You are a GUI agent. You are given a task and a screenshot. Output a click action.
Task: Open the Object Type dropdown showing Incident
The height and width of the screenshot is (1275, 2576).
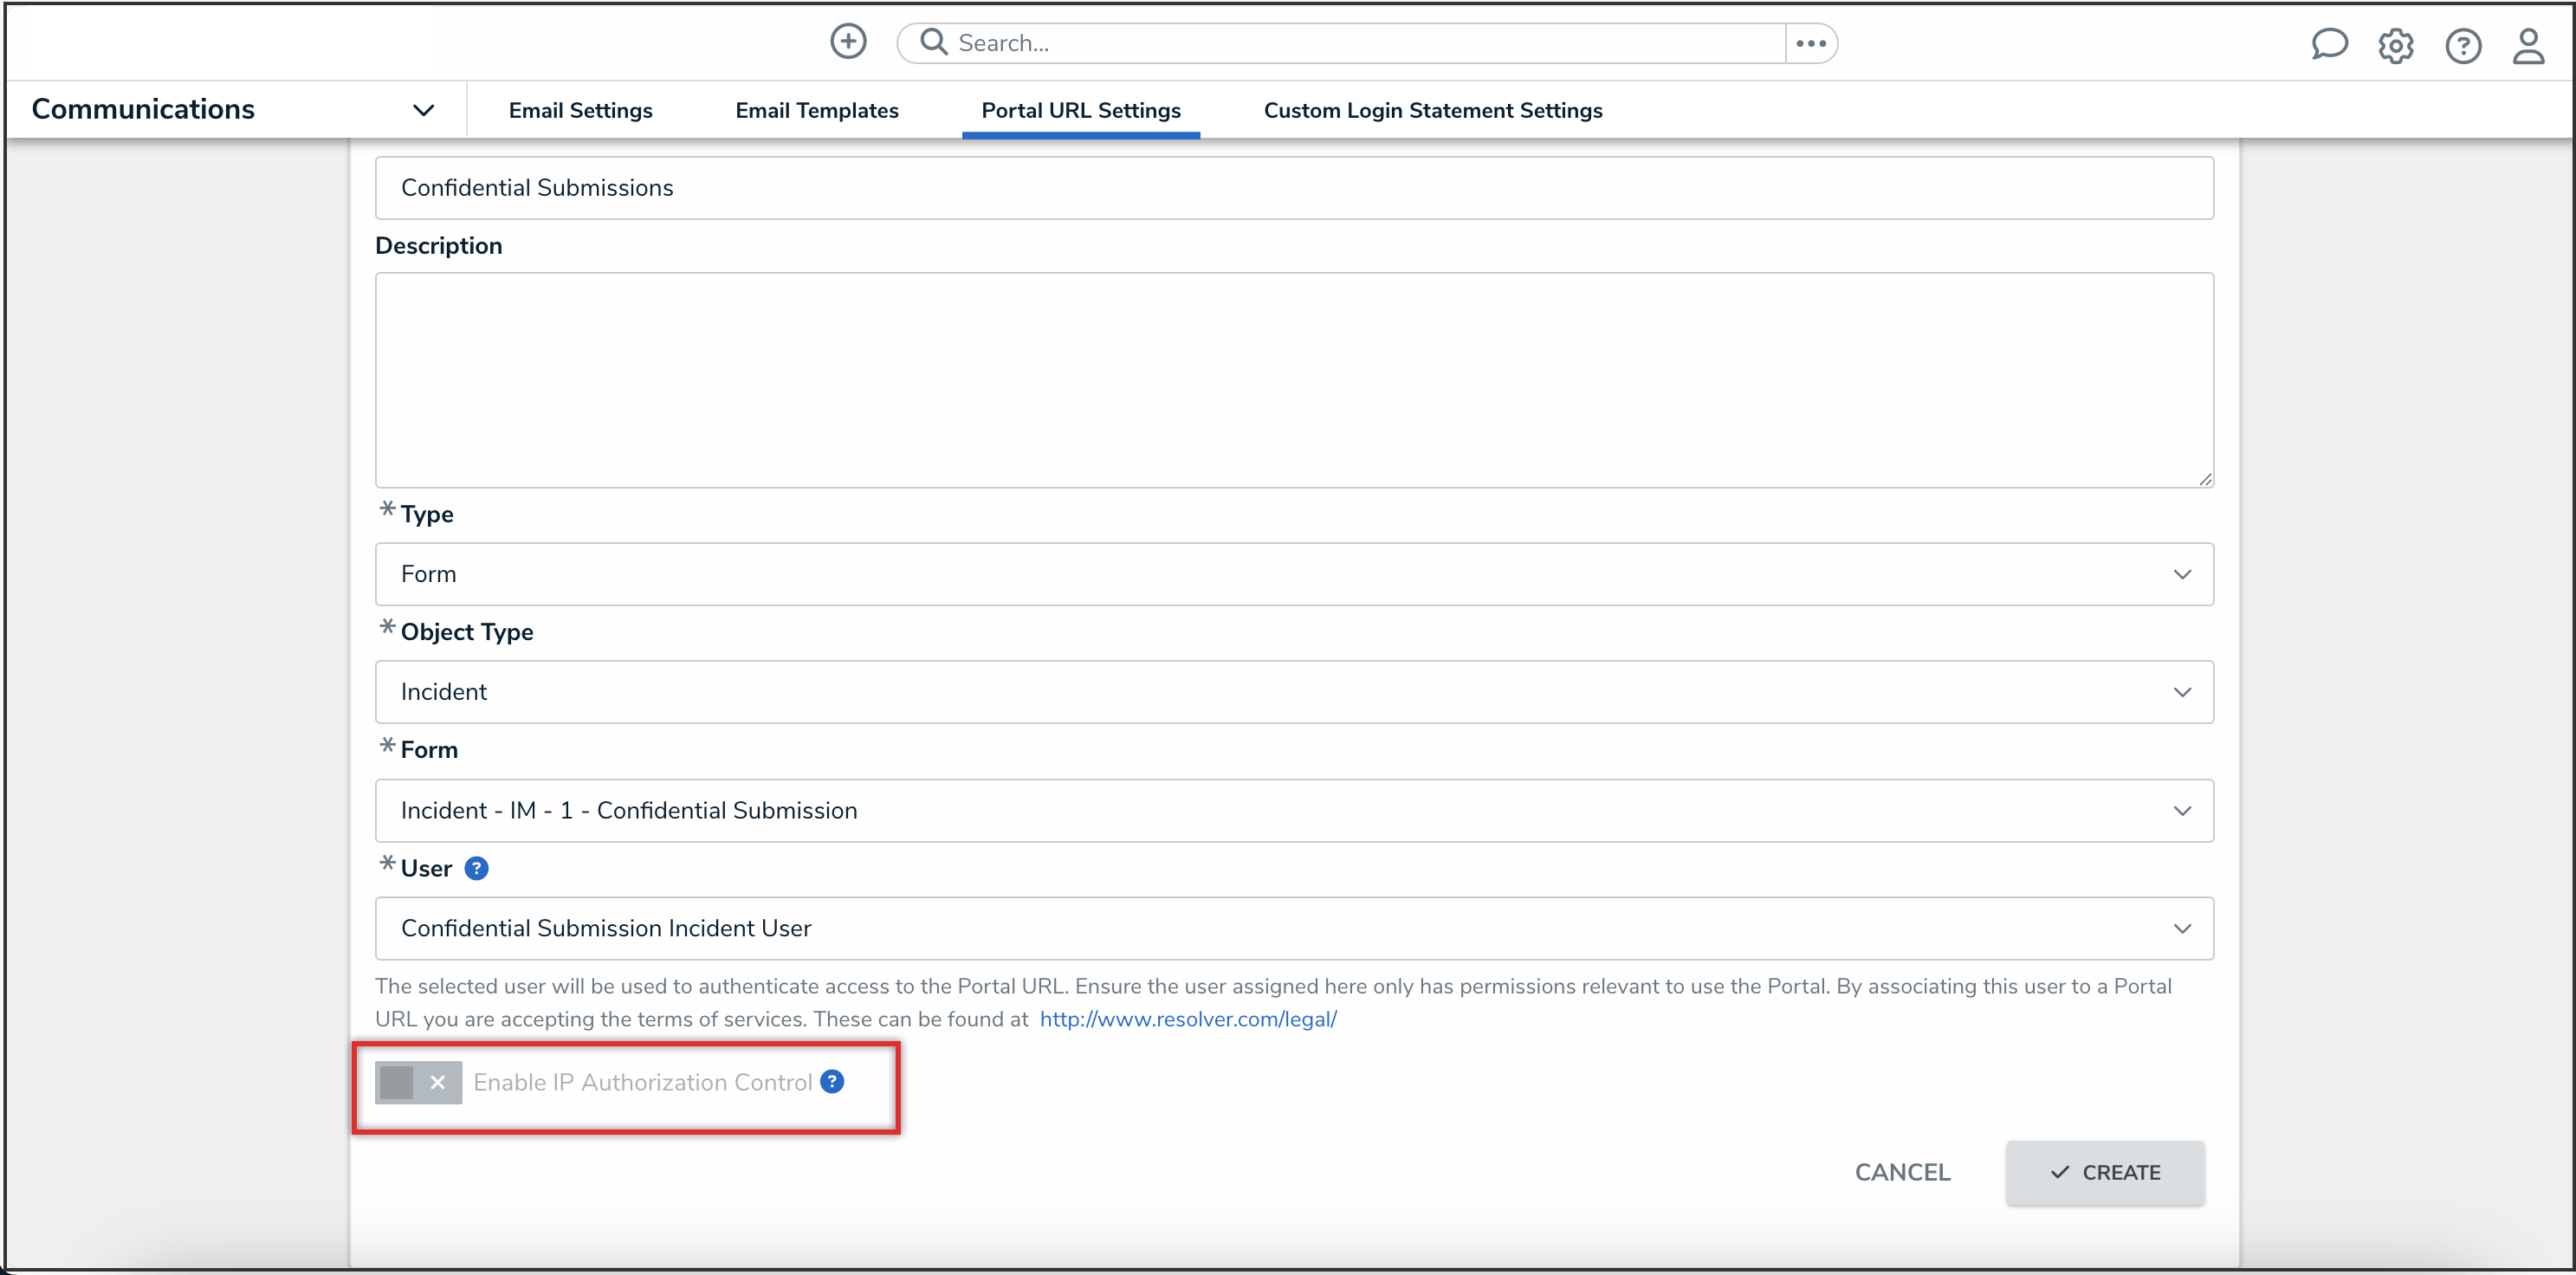1293,692
